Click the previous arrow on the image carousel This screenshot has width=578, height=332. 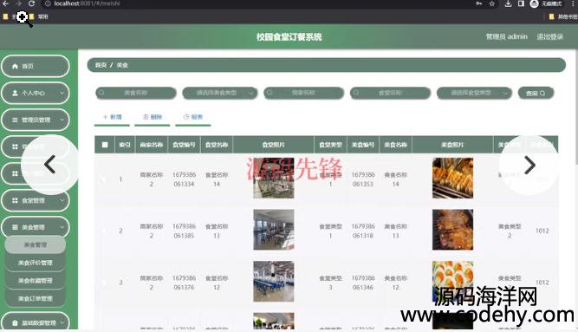(49, 165)
